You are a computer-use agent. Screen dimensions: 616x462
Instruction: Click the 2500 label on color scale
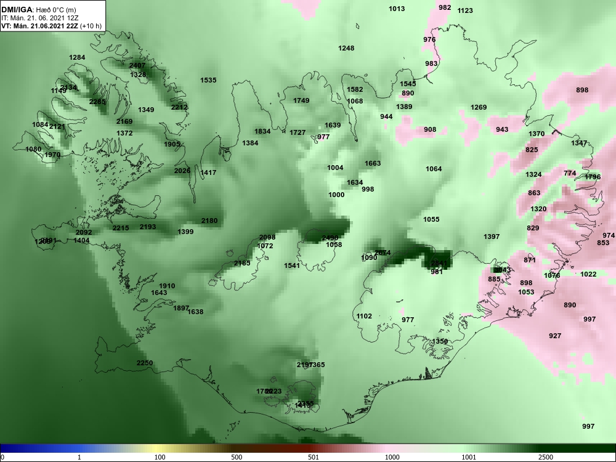tap(545, 457)
